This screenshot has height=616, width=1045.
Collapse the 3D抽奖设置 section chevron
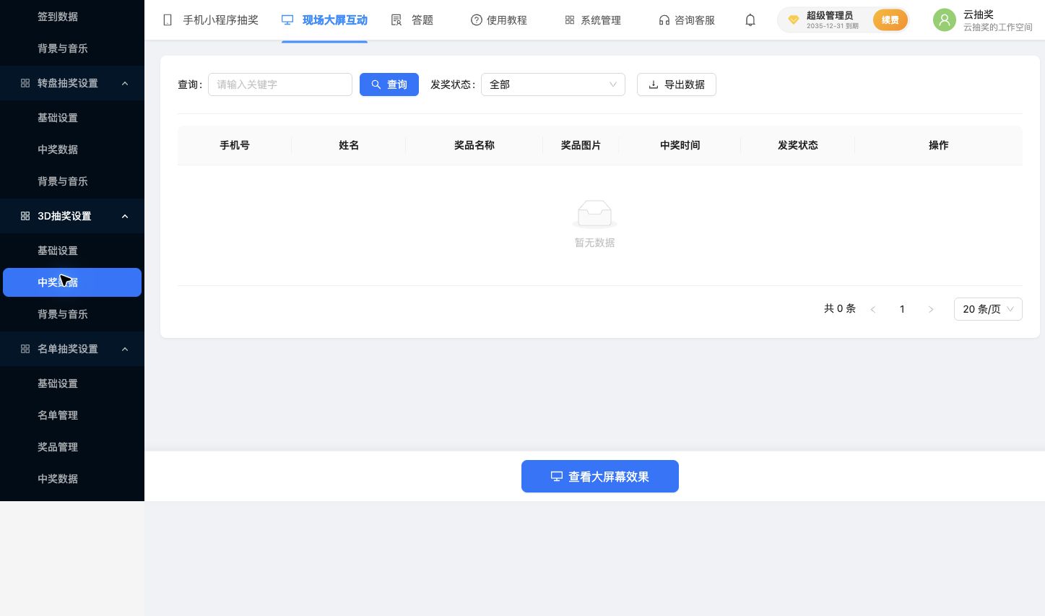[x=125, y=216]
